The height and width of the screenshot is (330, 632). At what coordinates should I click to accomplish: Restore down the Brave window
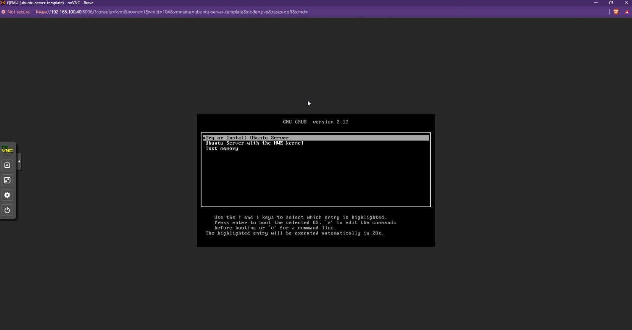point(611,3)
